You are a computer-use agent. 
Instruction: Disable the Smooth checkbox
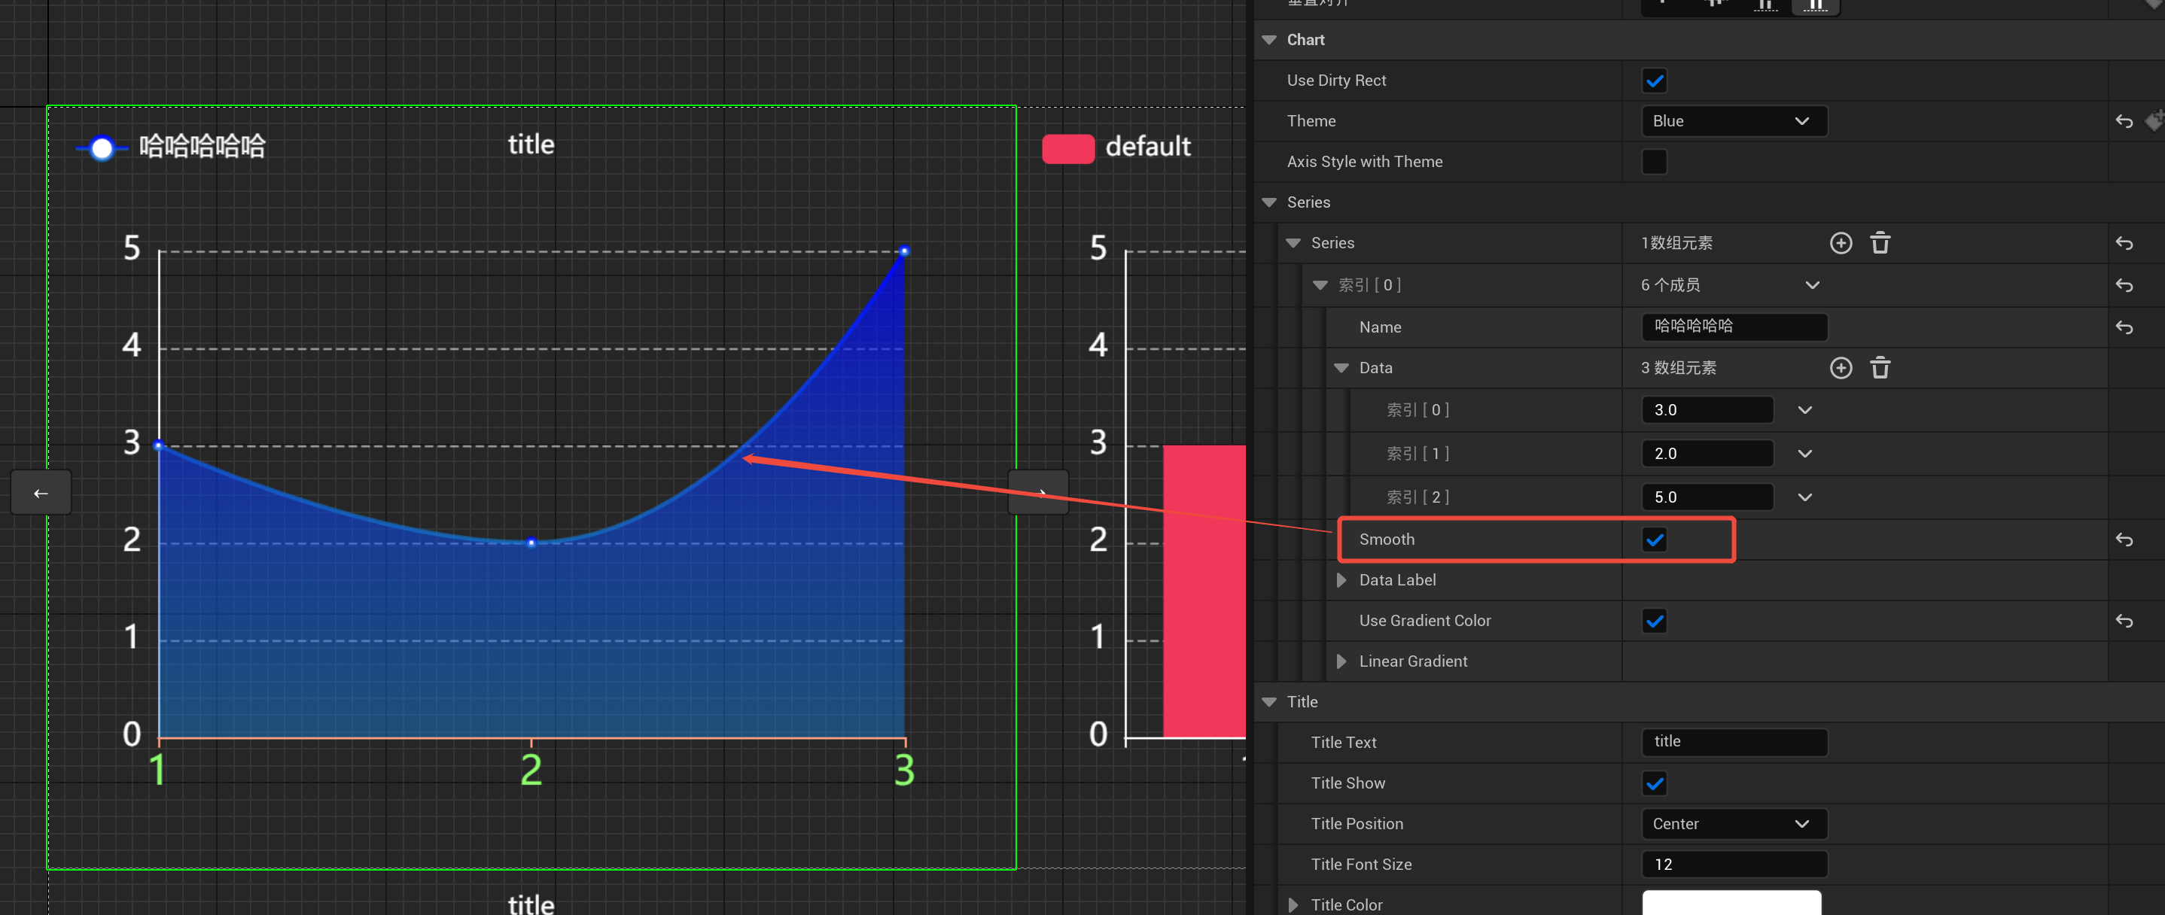pos(1654,540)
